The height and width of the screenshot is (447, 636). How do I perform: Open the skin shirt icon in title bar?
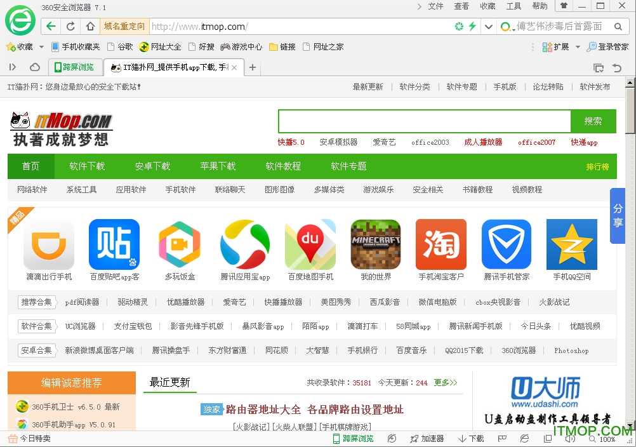coord(564,6)
